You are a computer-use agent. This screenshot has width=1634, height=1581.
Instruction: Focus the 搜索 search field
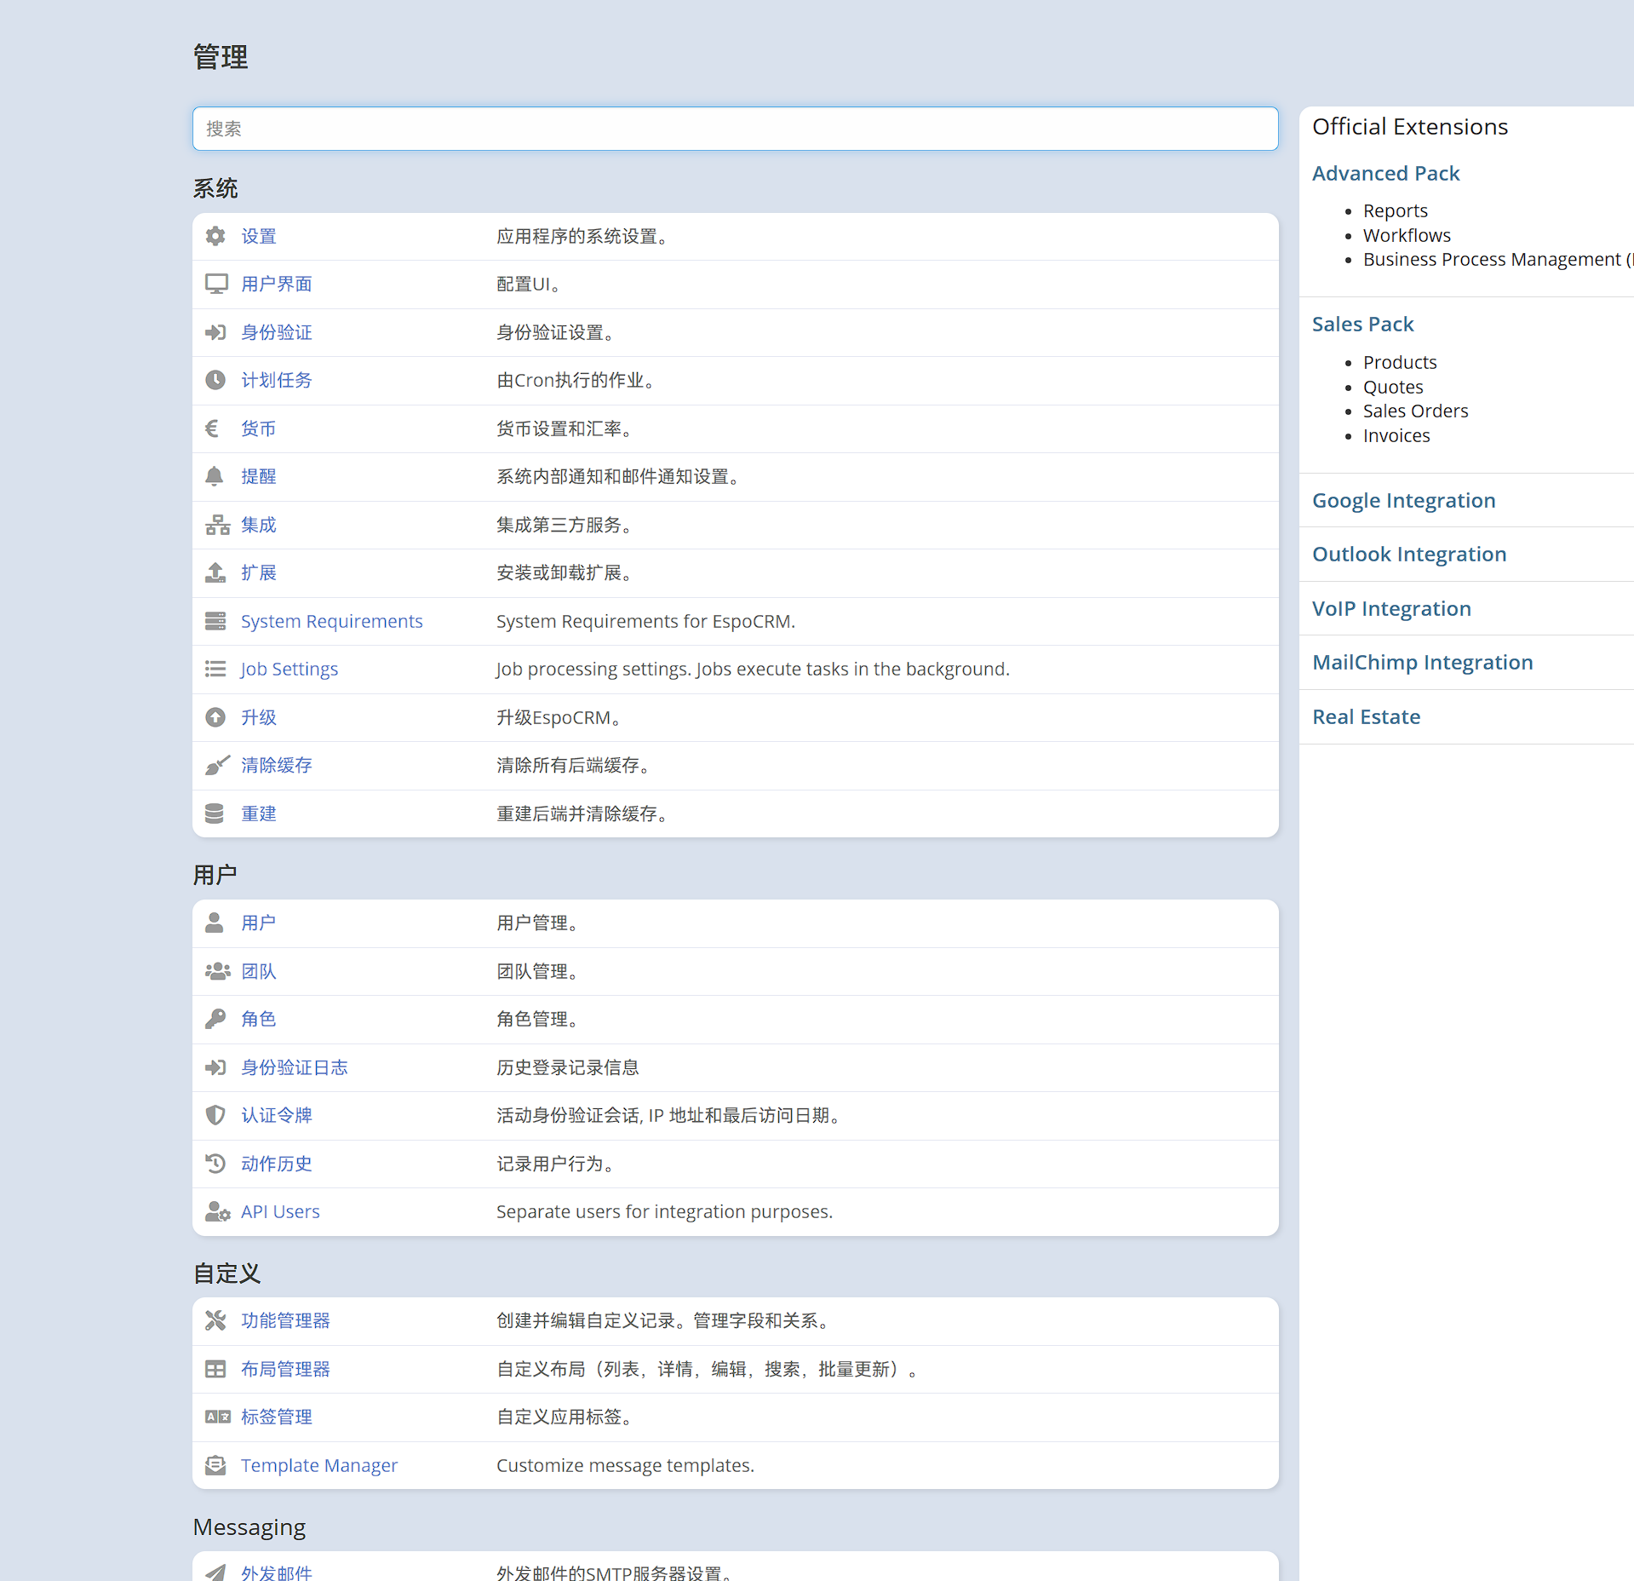[735, 129]
